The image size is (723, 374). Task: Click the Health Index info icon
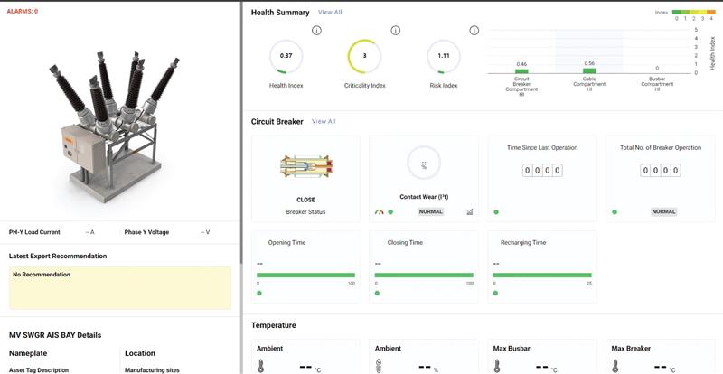click(x=316, y=31)
